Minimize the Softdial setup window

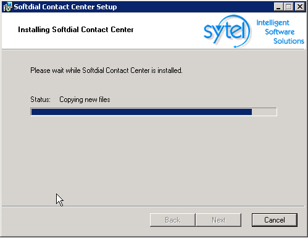(x=278, y=7)
